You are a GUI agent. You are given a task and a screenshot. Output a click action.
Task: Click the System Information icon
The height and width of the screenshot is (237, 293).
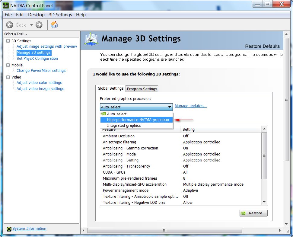[x=9, y=229]
